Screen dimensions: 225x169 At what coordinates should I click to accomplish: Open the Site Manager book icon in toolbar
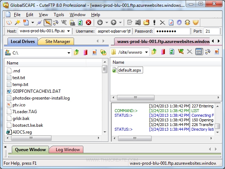point(9,23)
